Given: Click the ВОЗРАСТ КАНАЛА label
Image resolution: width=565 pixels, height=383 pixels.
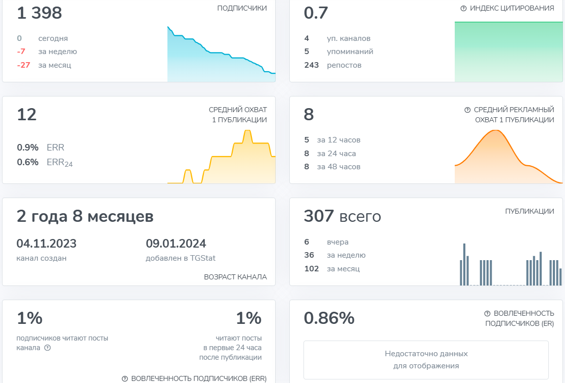Looking at the screenshot, I should [235, 277].
